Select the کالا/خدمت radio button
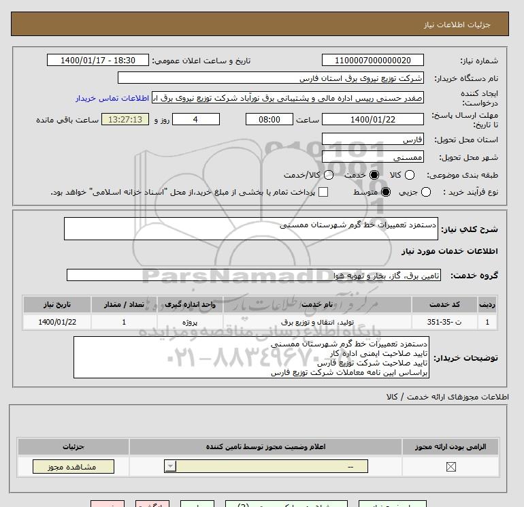524x507 pixels. coord(329,175)
